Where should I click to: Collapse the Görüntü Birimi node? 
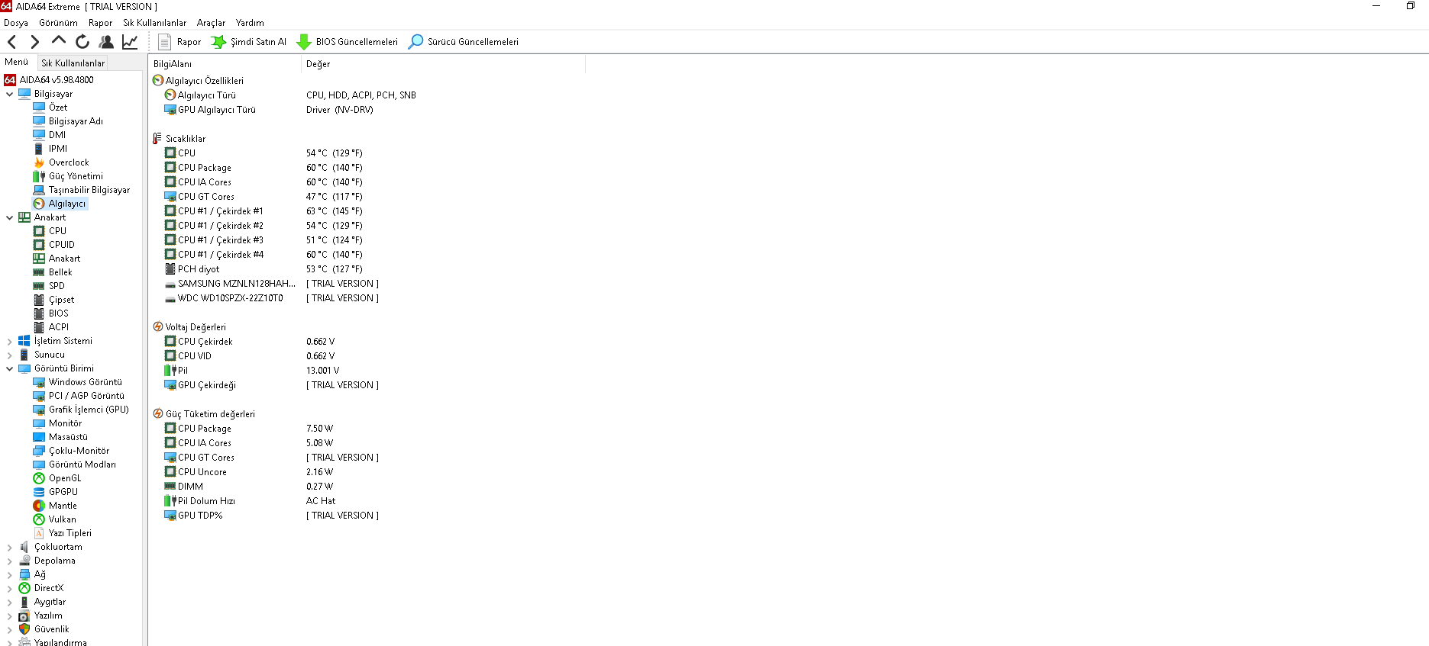(x=9, y=368)
